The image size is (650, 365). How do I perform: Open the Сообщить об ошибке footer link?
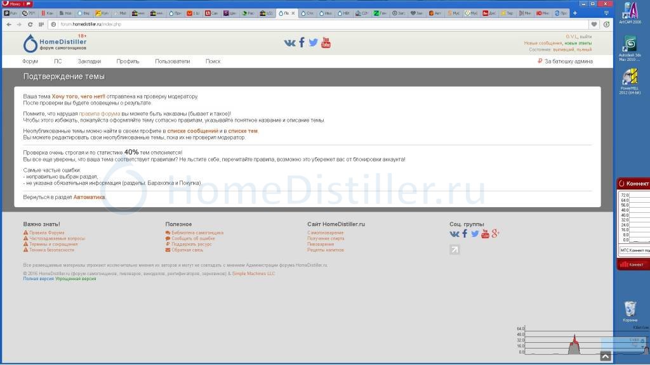(193, 238)
